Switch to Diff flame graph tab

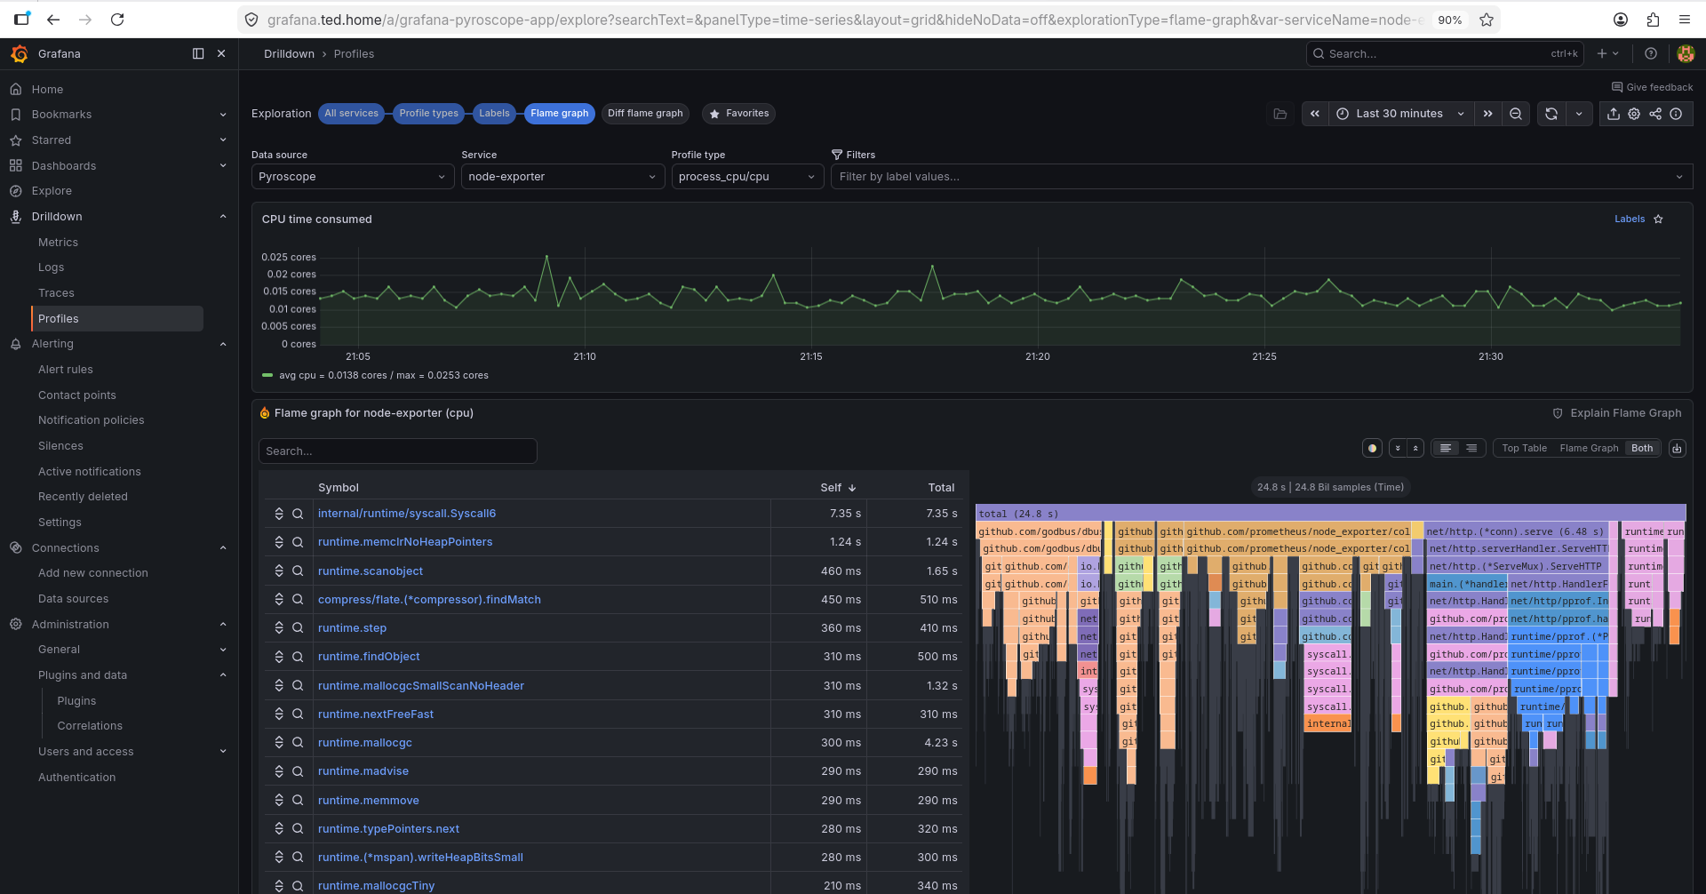[645, 114]
